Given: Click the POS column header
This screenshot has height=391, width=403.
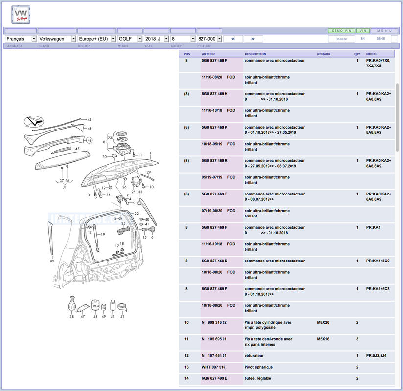Looking at the screenshot, I should click(187, 54).
